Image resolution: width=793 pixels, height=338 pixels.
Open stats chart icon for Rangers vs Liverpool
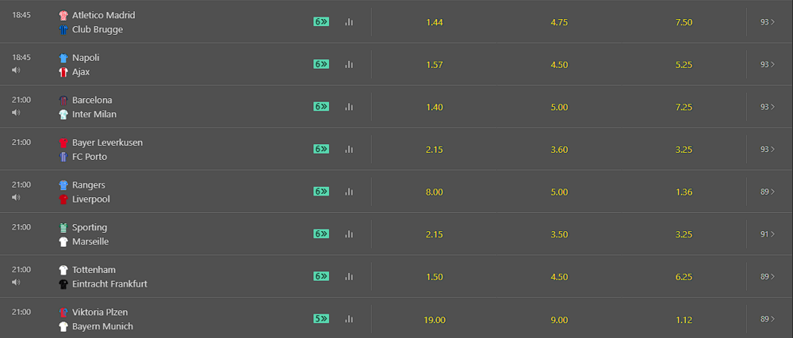[348, 192]
